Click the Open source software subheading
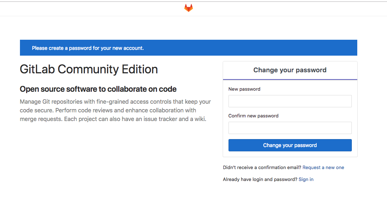387x207 pixels. coord(98,89)
